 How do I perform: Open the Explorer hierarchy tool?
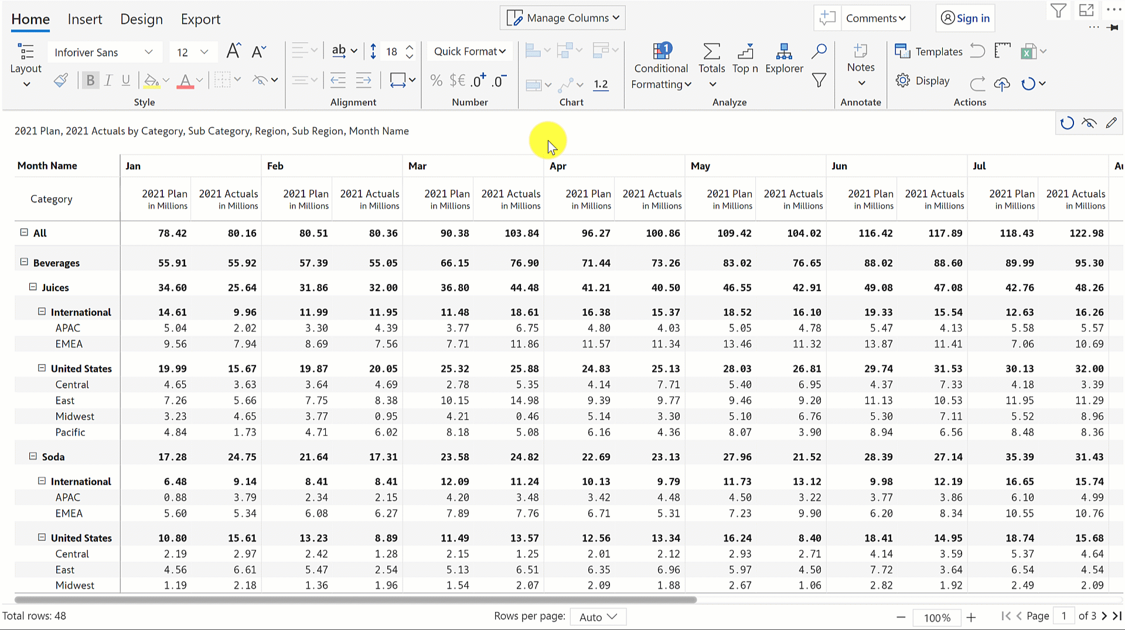(x=784, y=58)
